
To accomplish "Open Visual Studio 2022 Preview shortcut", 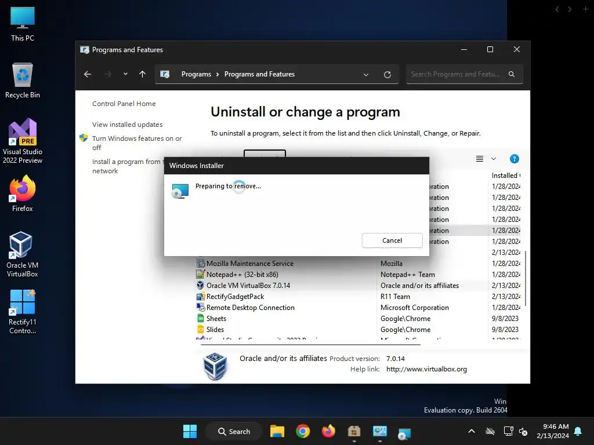I will tap(23, 141).
